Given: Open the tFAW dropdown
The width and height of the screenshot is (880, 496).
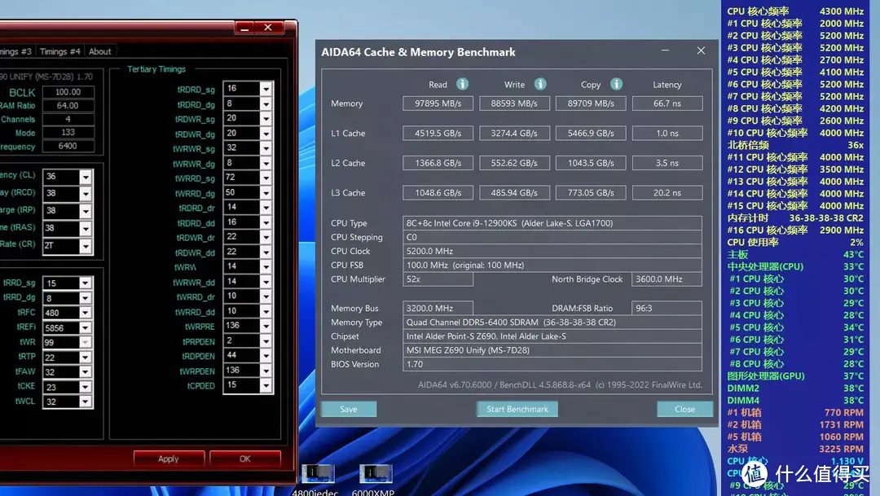Looking at the screenshot, I should (x=86, y=372).
